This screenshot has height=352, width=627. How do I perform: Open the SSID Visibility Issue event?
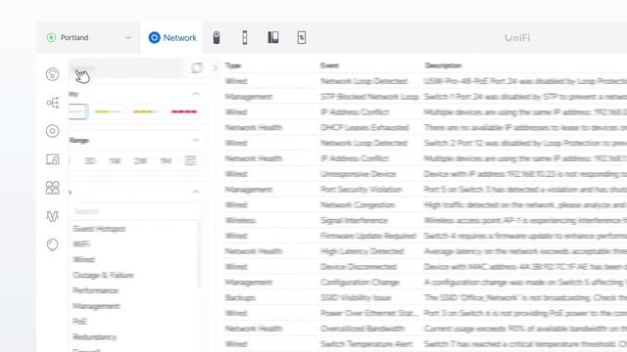[356, 297]
